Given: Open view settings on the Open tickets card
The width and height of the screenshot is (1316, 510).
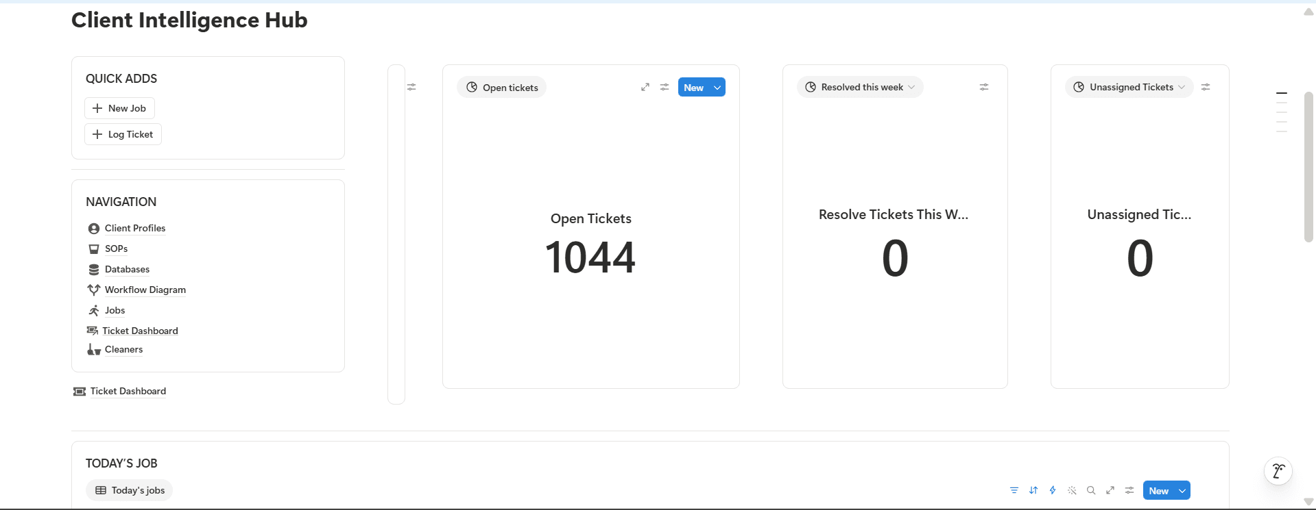Looking at the screenshot, I should [x=665, y=87].
